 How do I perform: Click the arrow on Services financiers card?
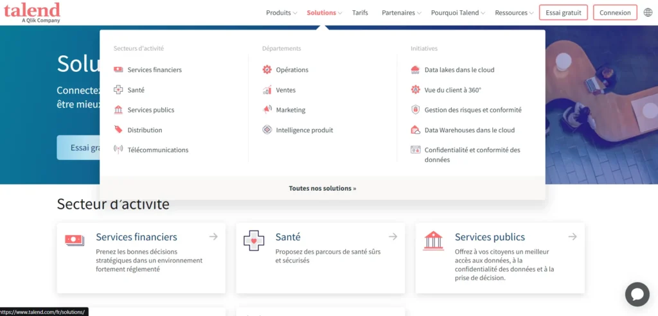pyautogui.click(x=213, y=237)
